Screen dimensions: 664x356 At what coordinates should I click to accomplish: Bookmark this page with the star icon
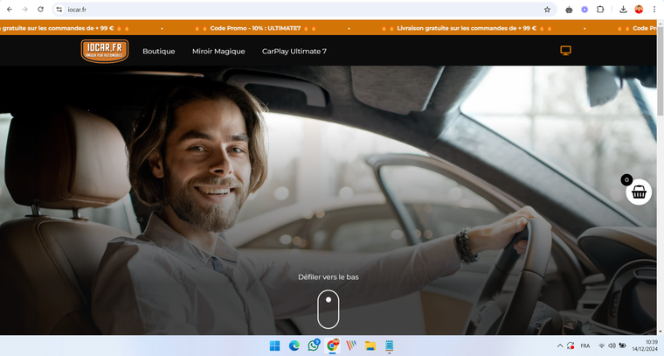[x=547, y=10]
